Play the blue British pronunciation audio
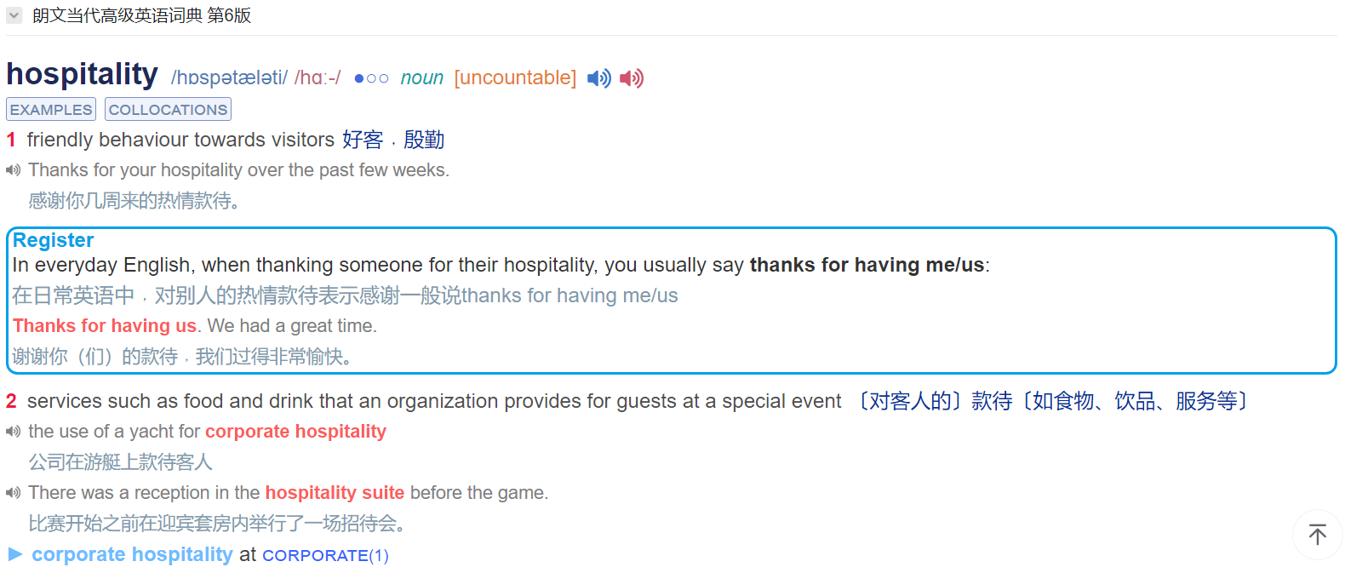 click(599, 78)
